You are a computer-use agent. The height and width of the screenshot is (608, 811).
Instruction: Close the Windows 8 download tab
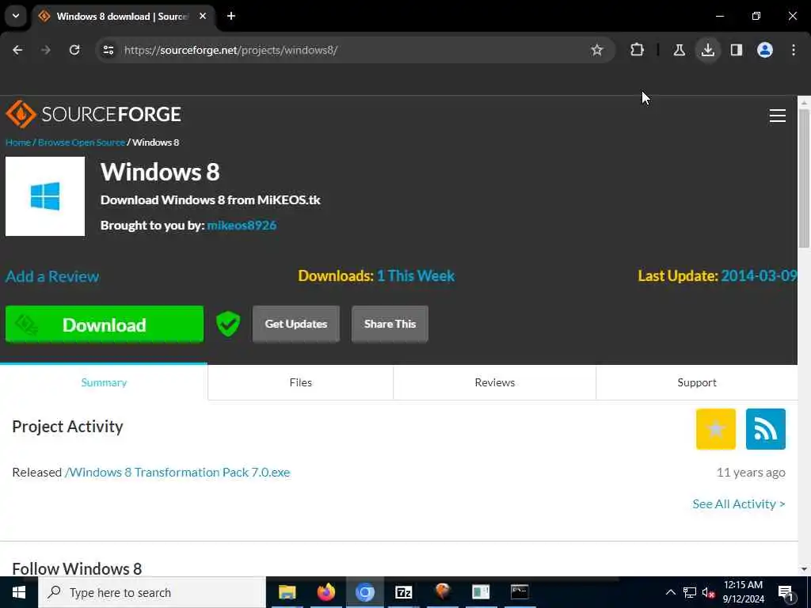tap(203, 16)
